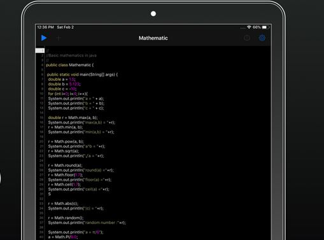The height and width of the screenshot is (240, 324).
Task: Open the info icon next to the gear
Action: pyautogui.click(x=247, y=38)
